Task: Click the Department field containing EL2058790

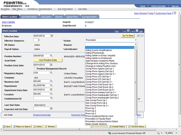Action: tap(42, 85)
